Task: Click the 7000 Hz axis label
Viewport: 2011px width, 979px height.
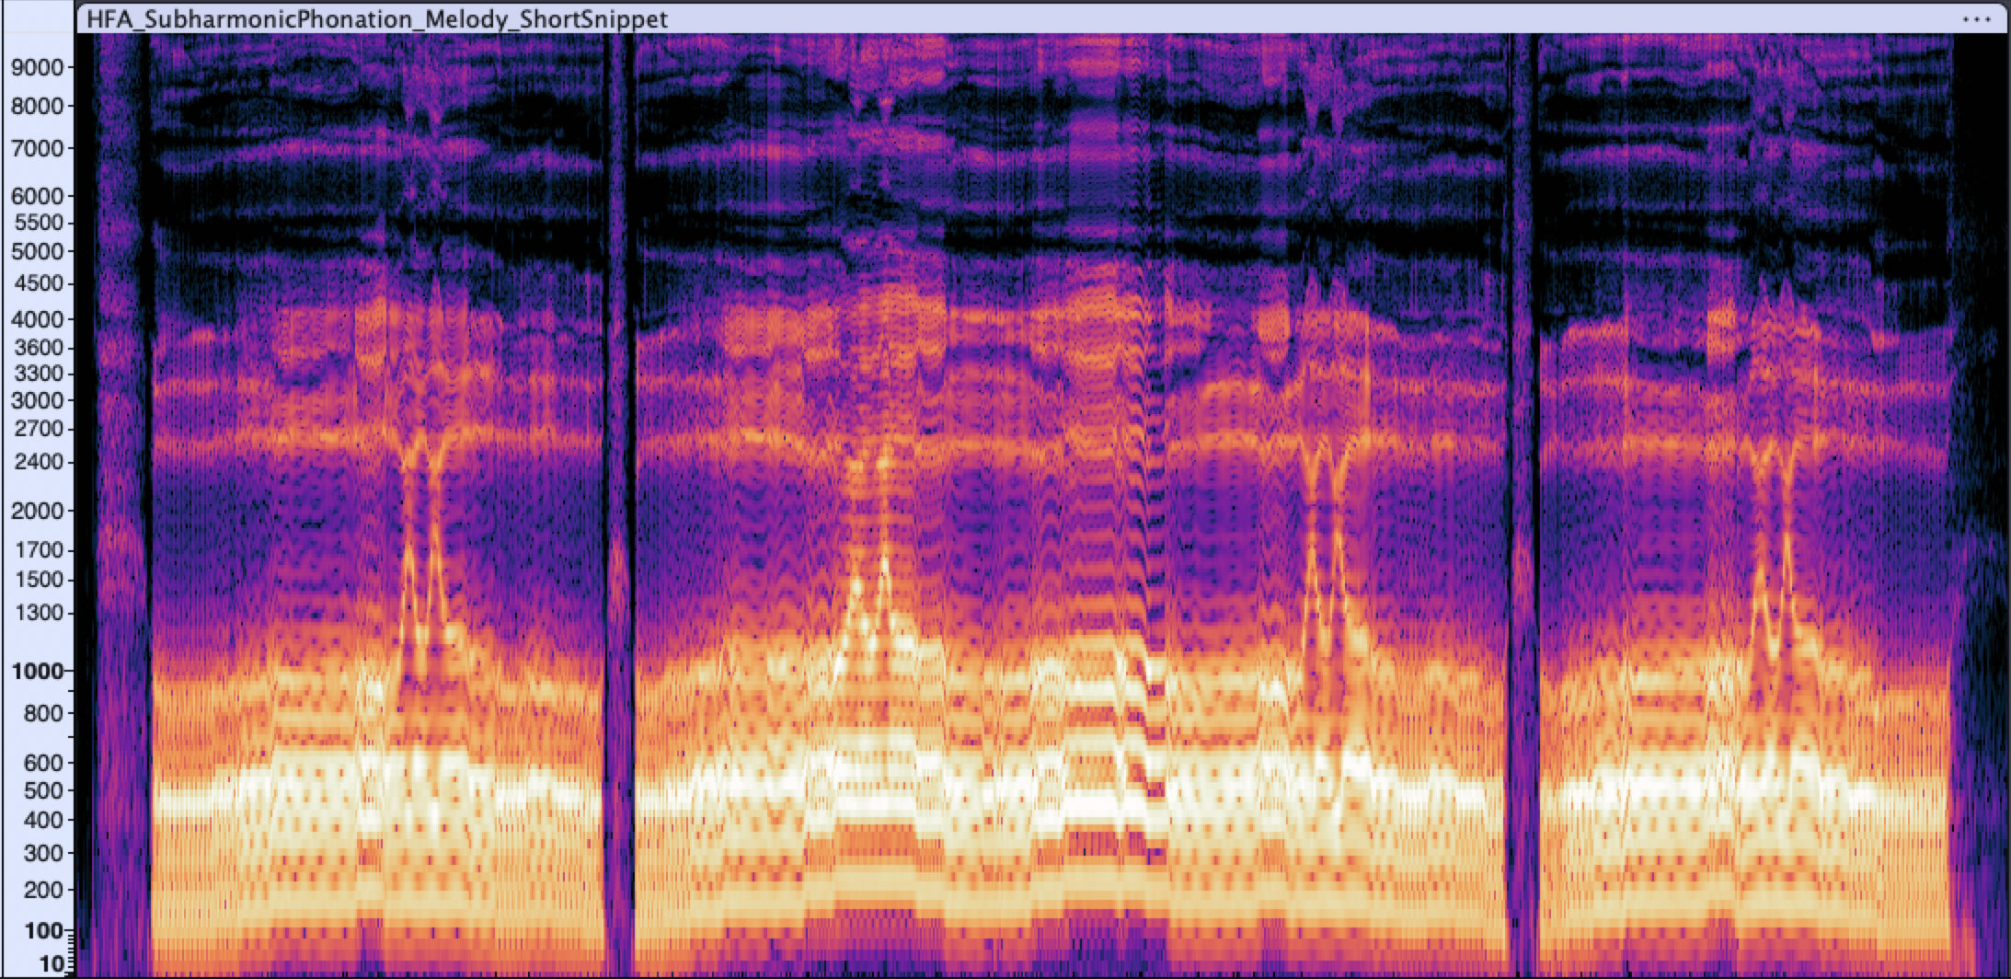Action: [x=37, y=147]
